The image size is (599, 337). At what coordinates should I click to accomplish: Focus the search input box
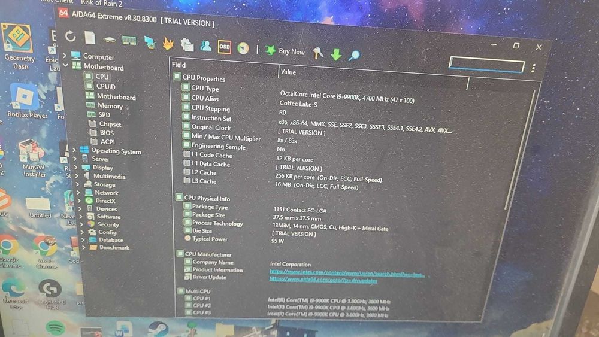486,65
